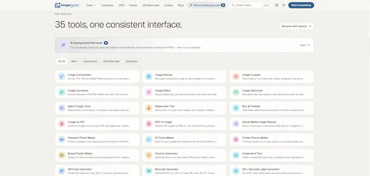370x176 pixels.
Task: Select QR & Barcode in the header
Action: (151, 5)
